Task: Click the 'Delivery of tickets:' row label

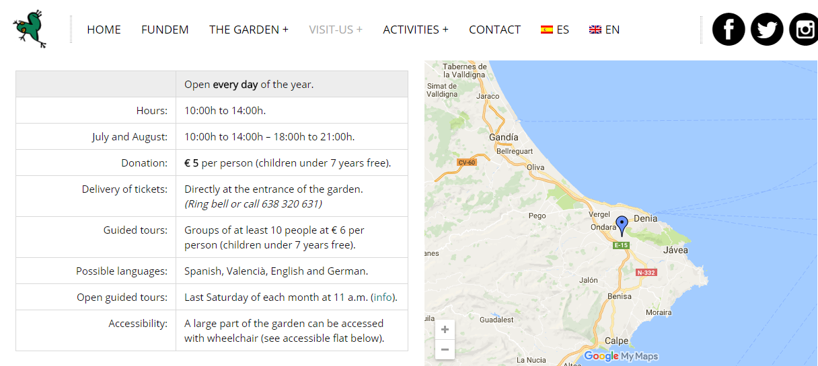Action: [x=124, y=189]
